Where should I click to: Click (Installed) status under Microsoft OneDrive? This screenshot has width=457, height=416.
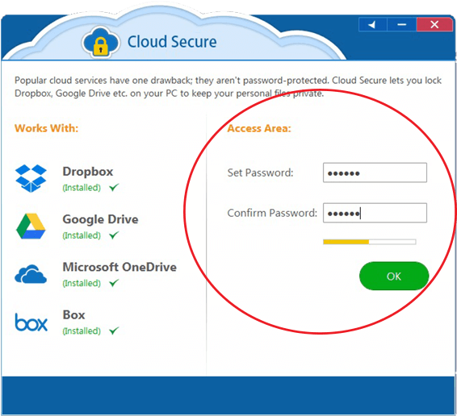[82, 283]
